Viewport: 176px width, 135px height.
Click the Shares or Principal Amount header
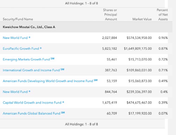[110, 15]
